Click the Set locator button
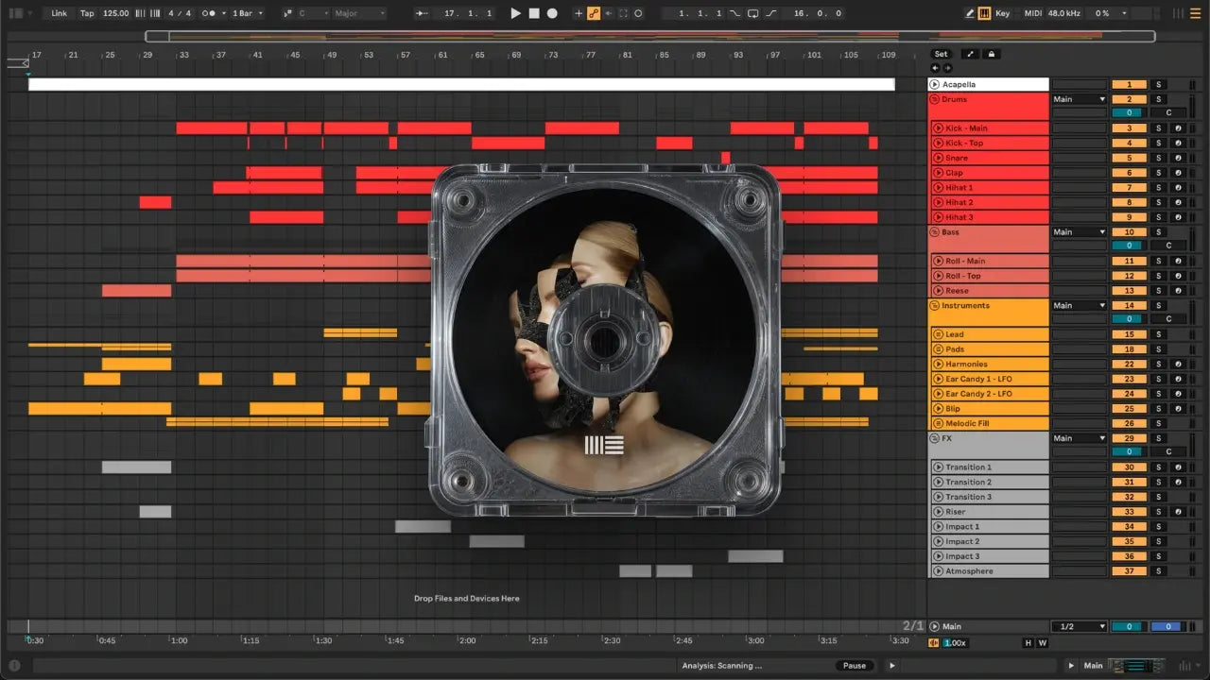 (941, 54)
